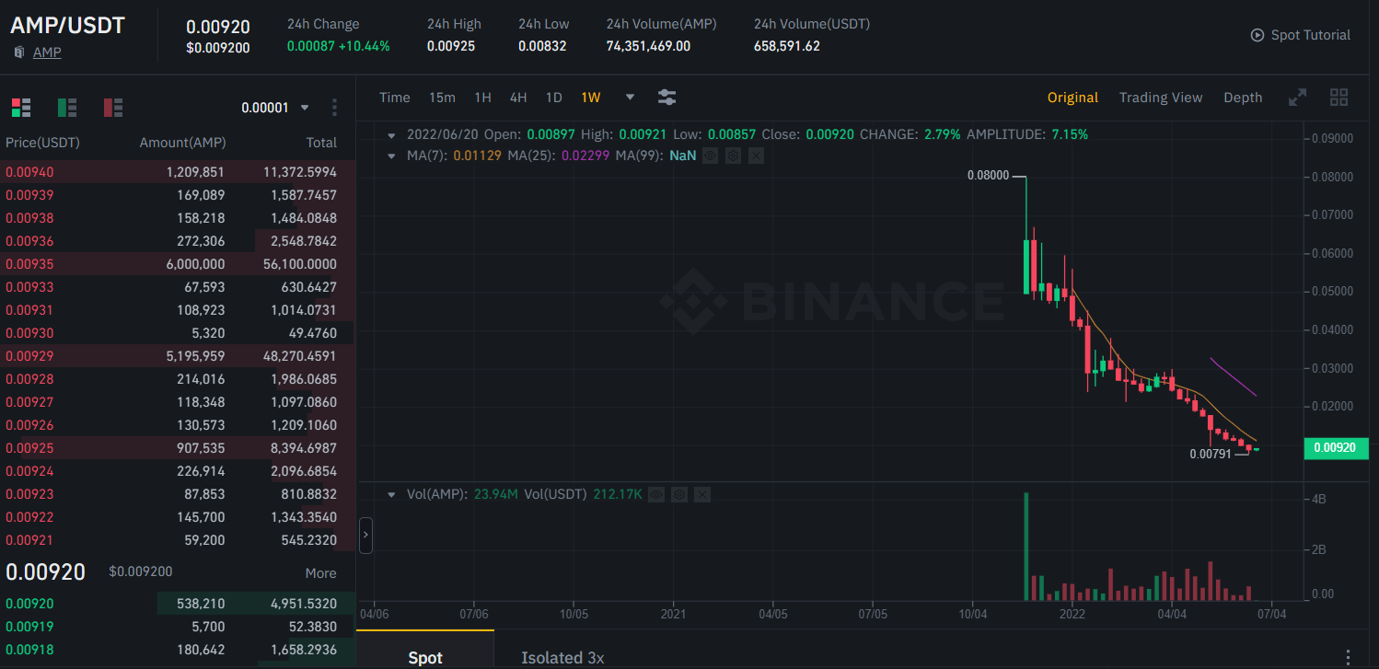Open vertical dots menu next to Isolated tab
Viewport: 1379px width, 669px height.
click(1349, 656)
